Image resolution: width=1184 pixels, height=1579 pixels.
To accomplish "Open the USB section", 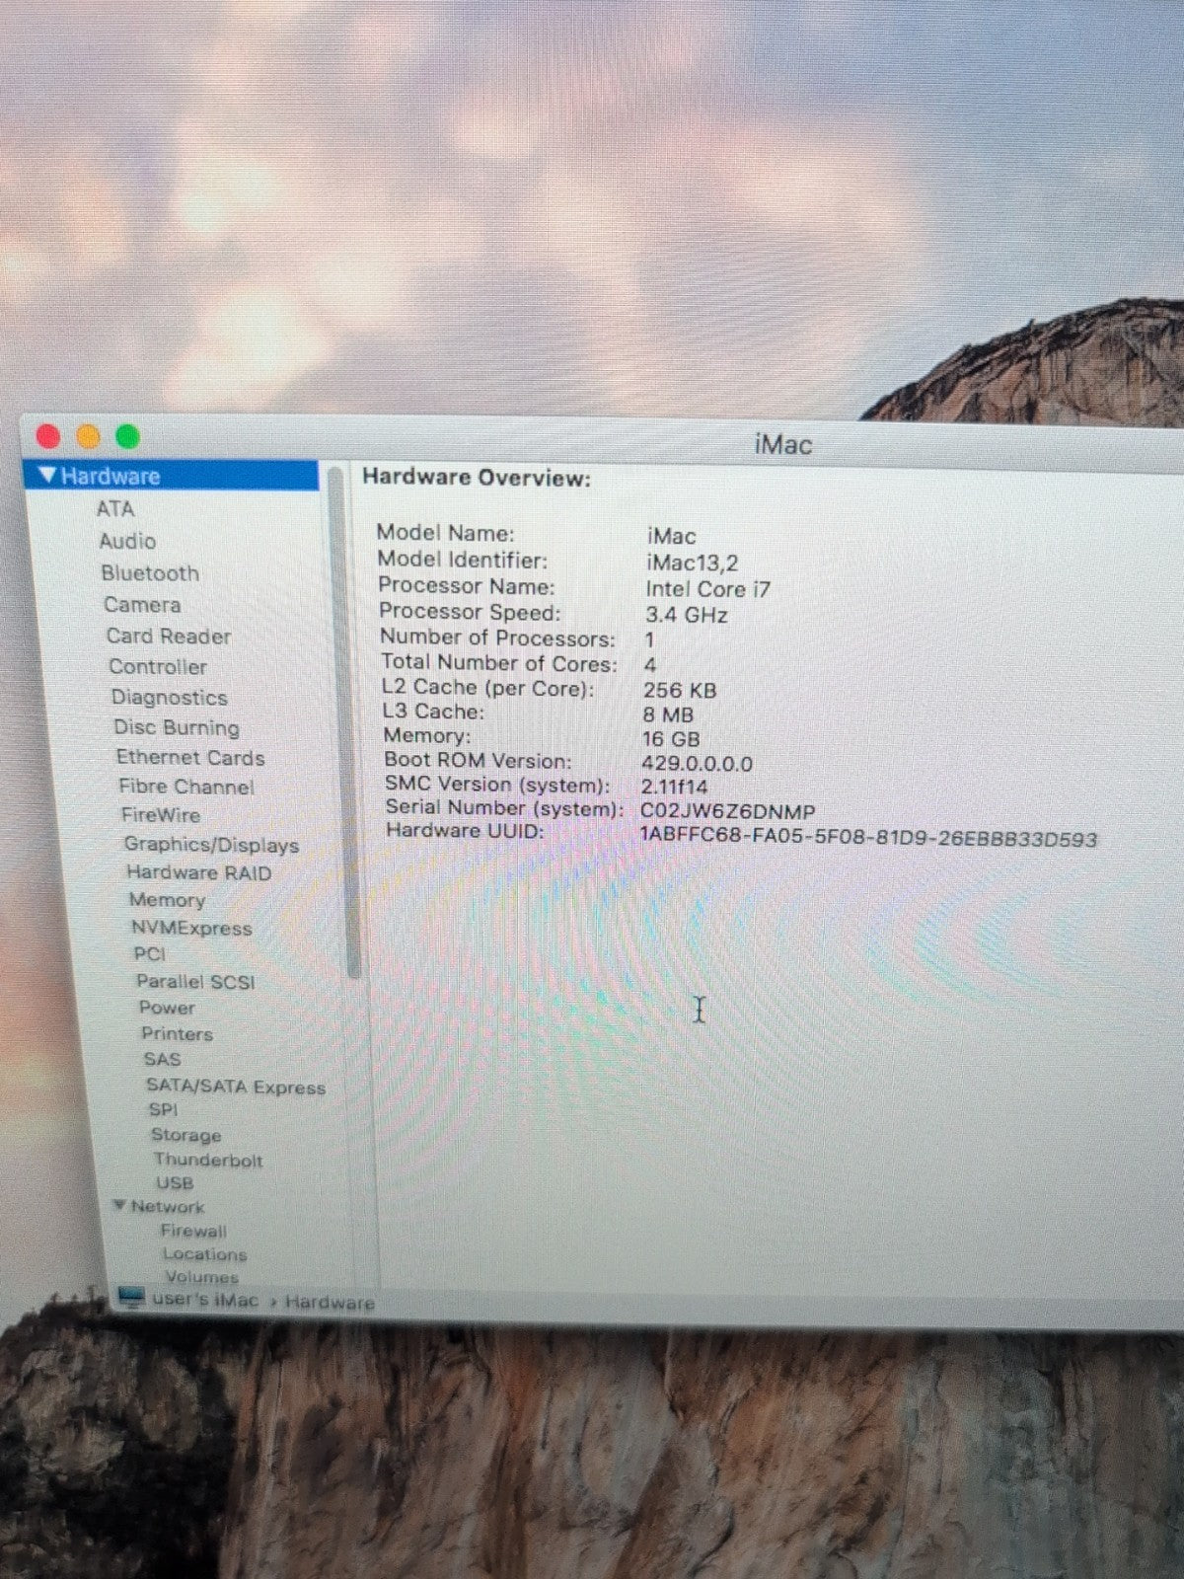I will (175, 1183).
